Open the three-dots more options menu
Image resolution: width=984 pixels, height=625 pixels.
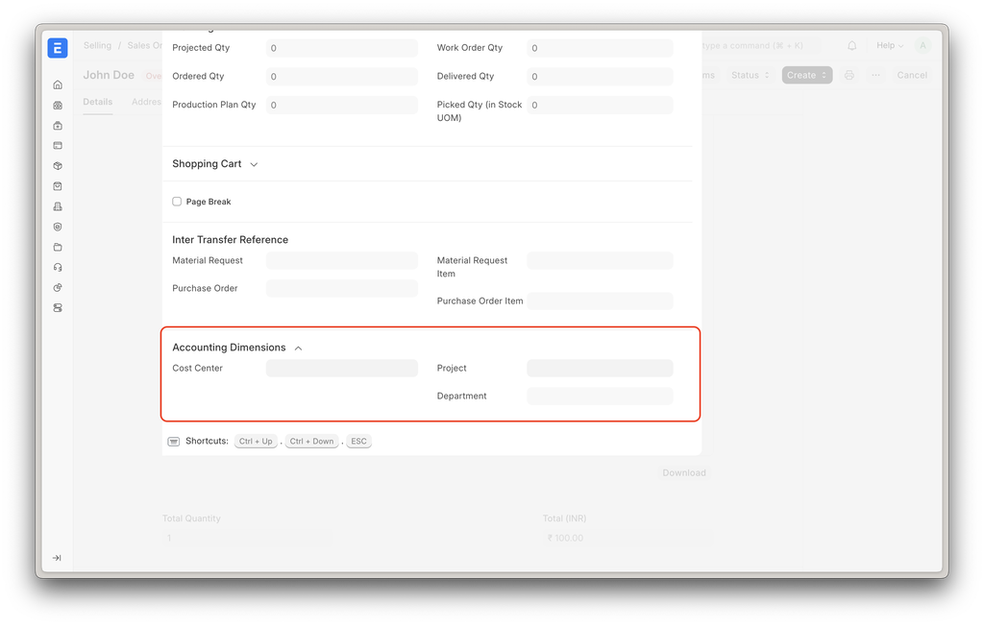coord(875,75)
